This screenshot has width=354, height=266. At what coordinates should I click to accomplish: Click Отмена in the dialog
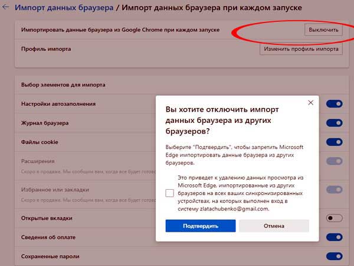tap(274, 226)
